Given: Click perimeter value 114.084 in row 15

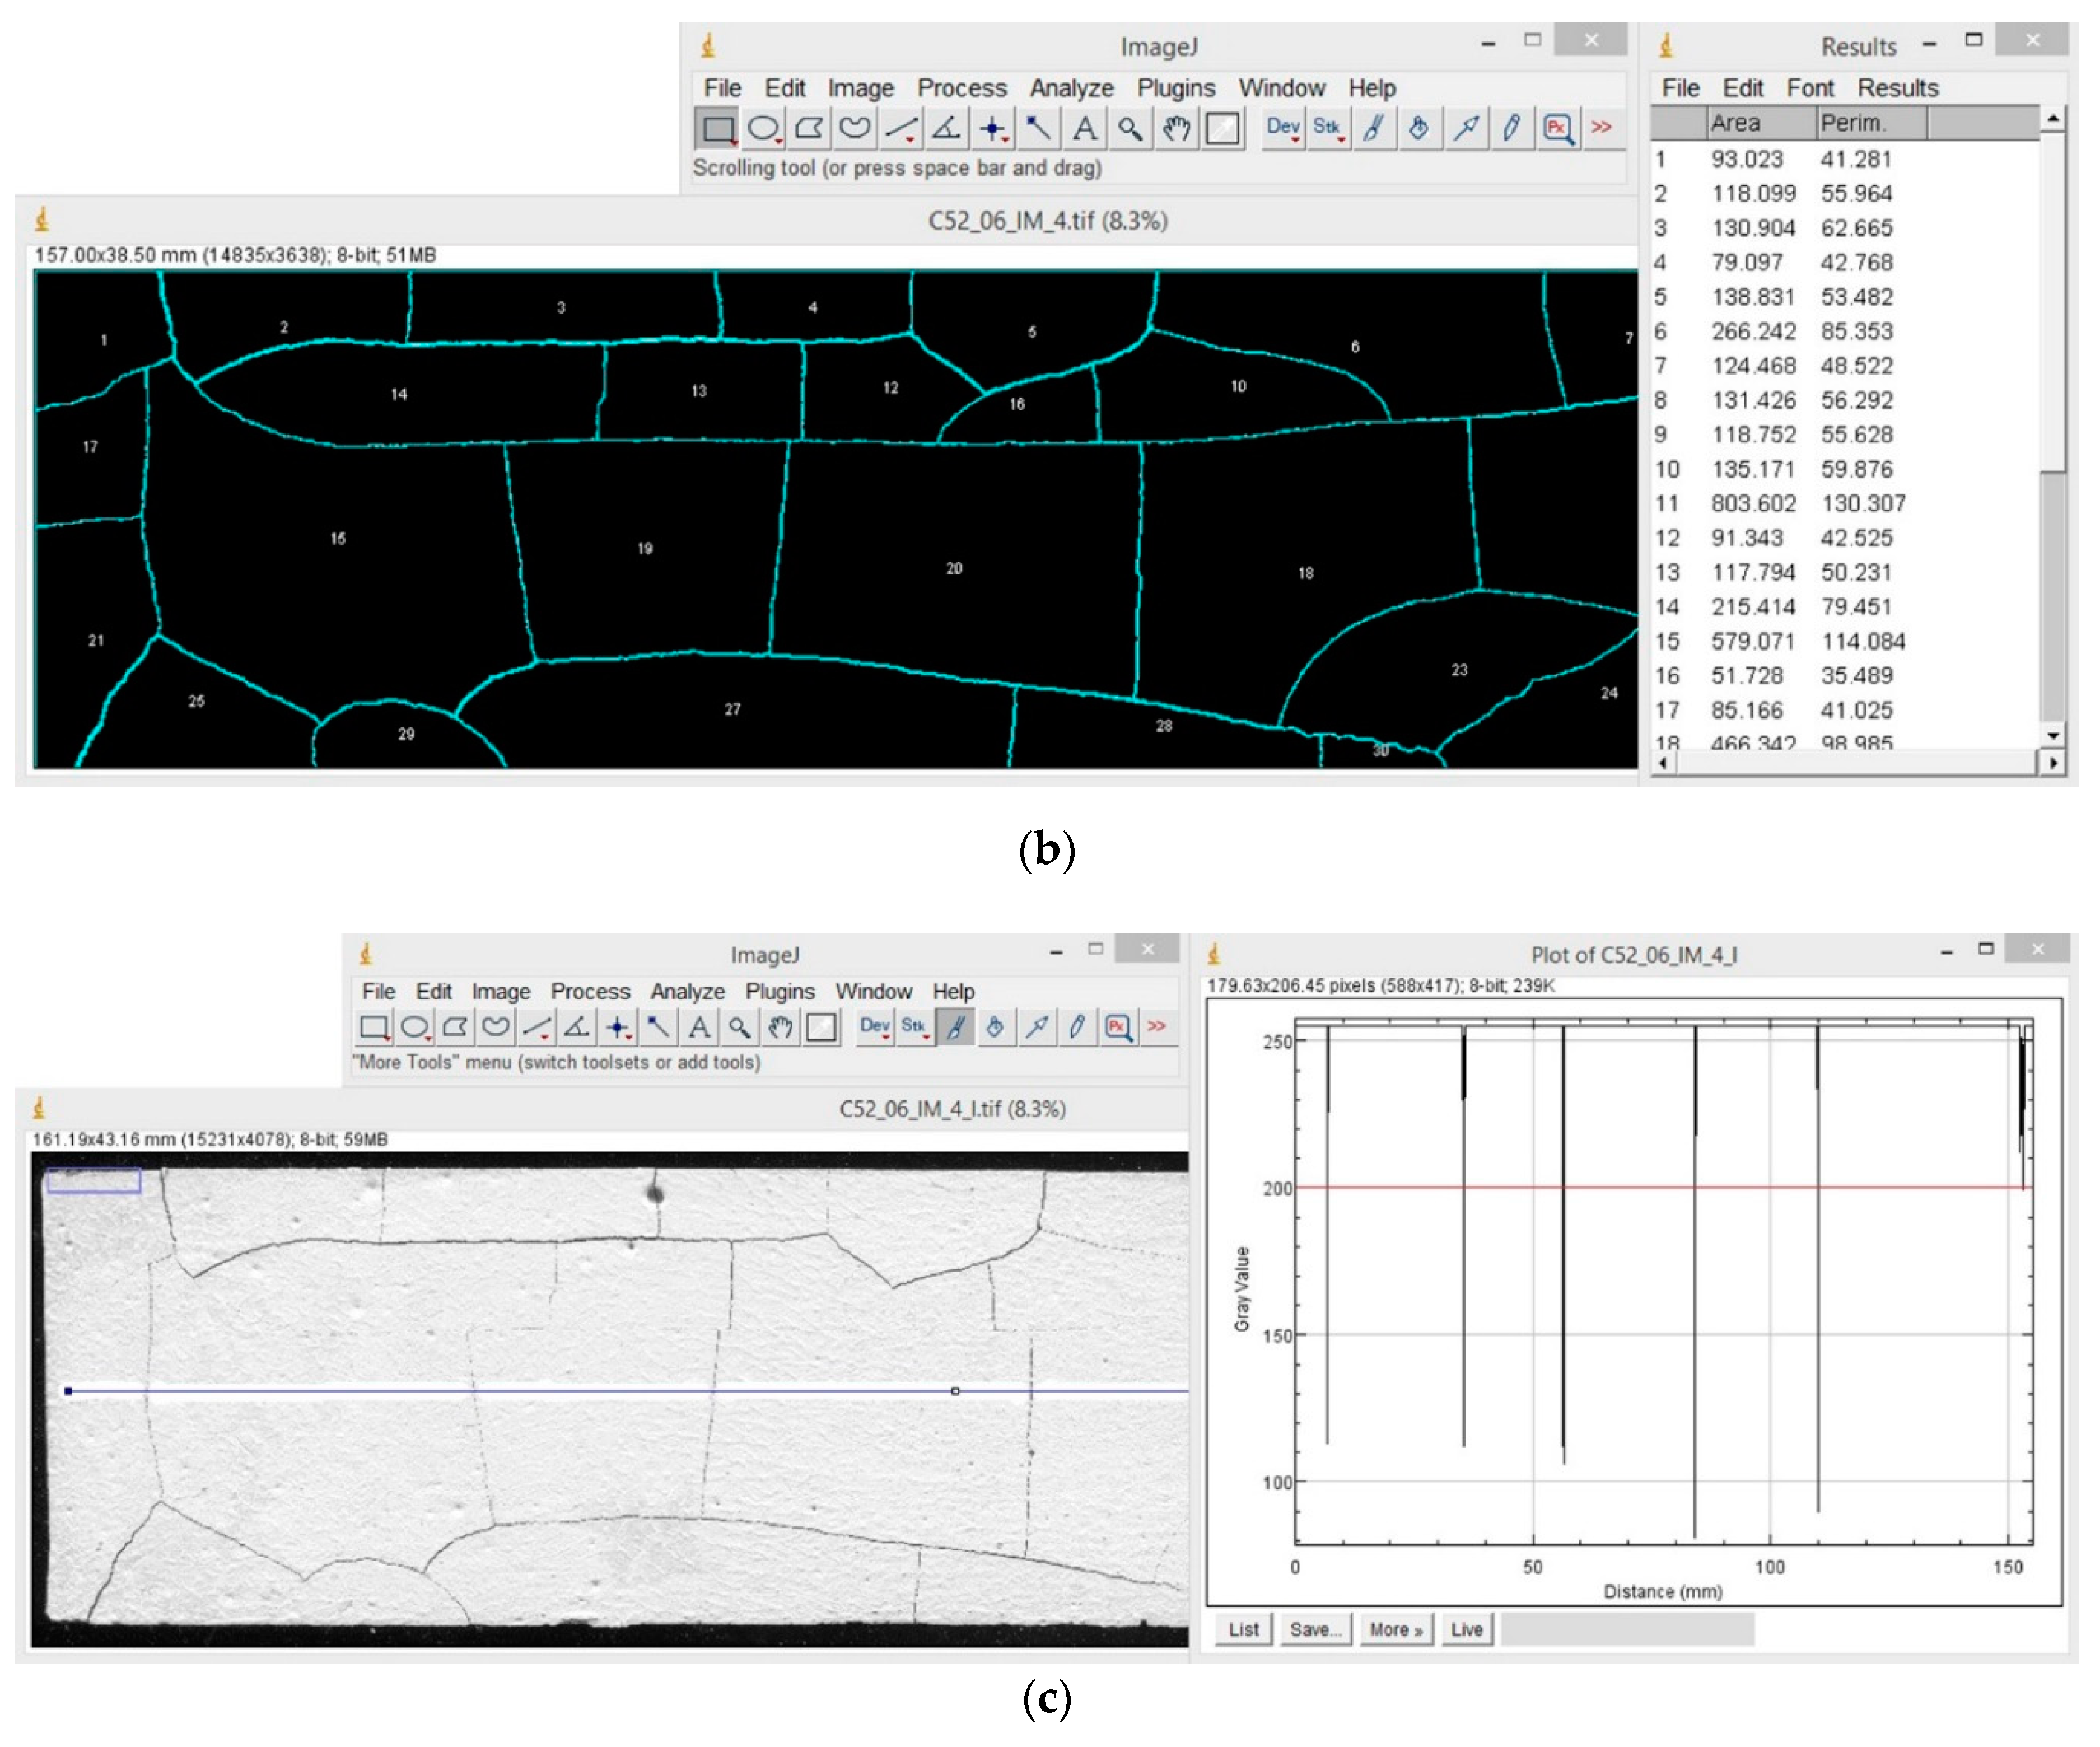Looking at the screenshot, I should tap(1862, 641).
